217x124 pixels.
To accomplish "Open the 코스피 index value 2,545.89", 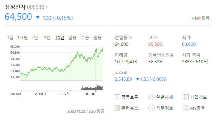I will (x=123, y=79).
